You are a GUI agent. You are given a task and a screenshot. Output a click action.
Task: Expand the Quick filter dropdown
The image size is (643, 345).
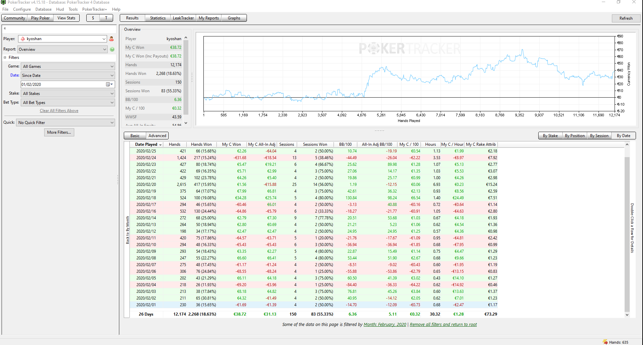click(x=66, y=123)
